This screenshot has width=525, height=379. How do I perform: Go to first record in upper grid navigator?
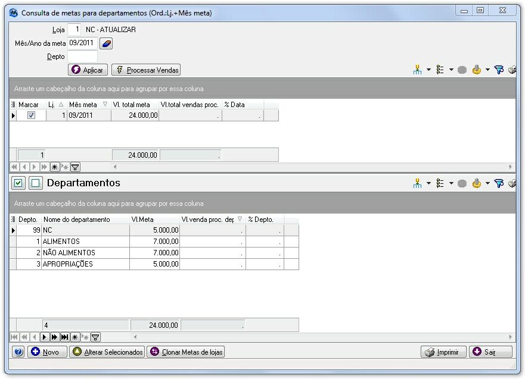(14, 167)
